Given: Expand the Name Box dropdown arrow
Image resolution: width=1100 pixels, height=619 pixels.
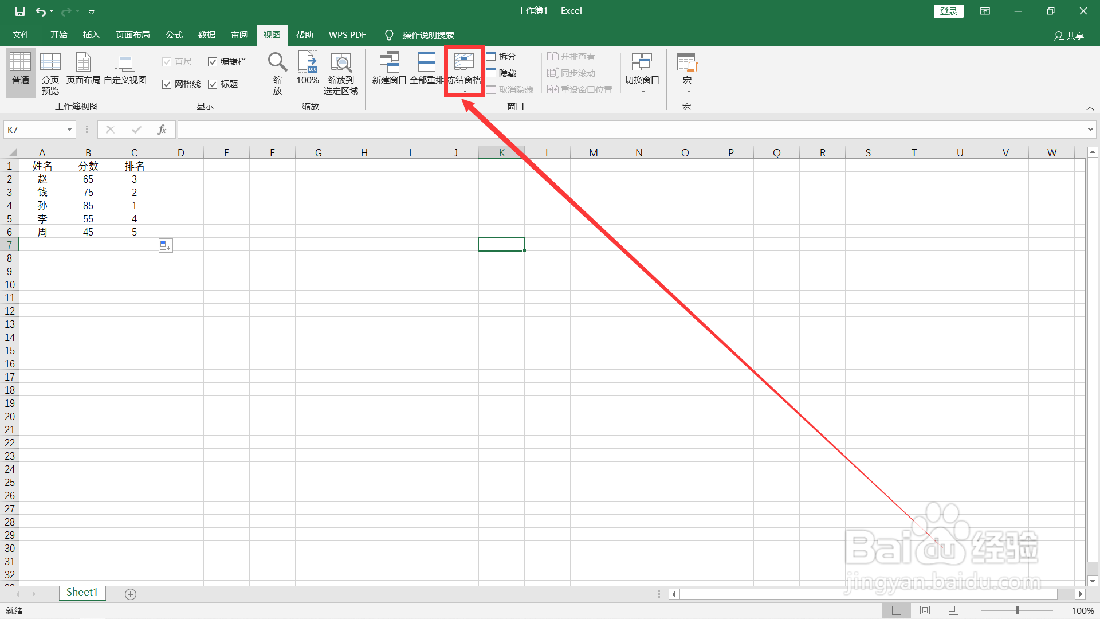Looking at the screenshot, I should 69,130.
